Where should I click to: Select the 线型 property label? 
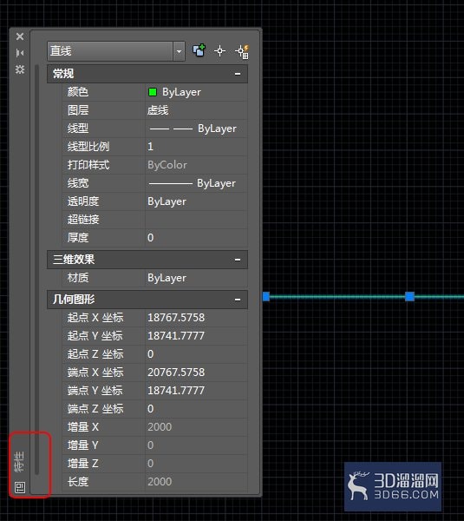click(78, 129)
